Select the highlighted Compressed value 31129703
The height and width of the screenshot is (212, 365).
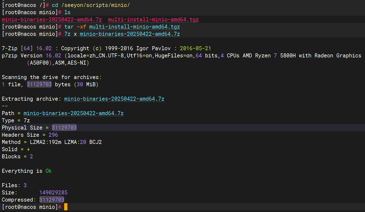pos(52,200)
